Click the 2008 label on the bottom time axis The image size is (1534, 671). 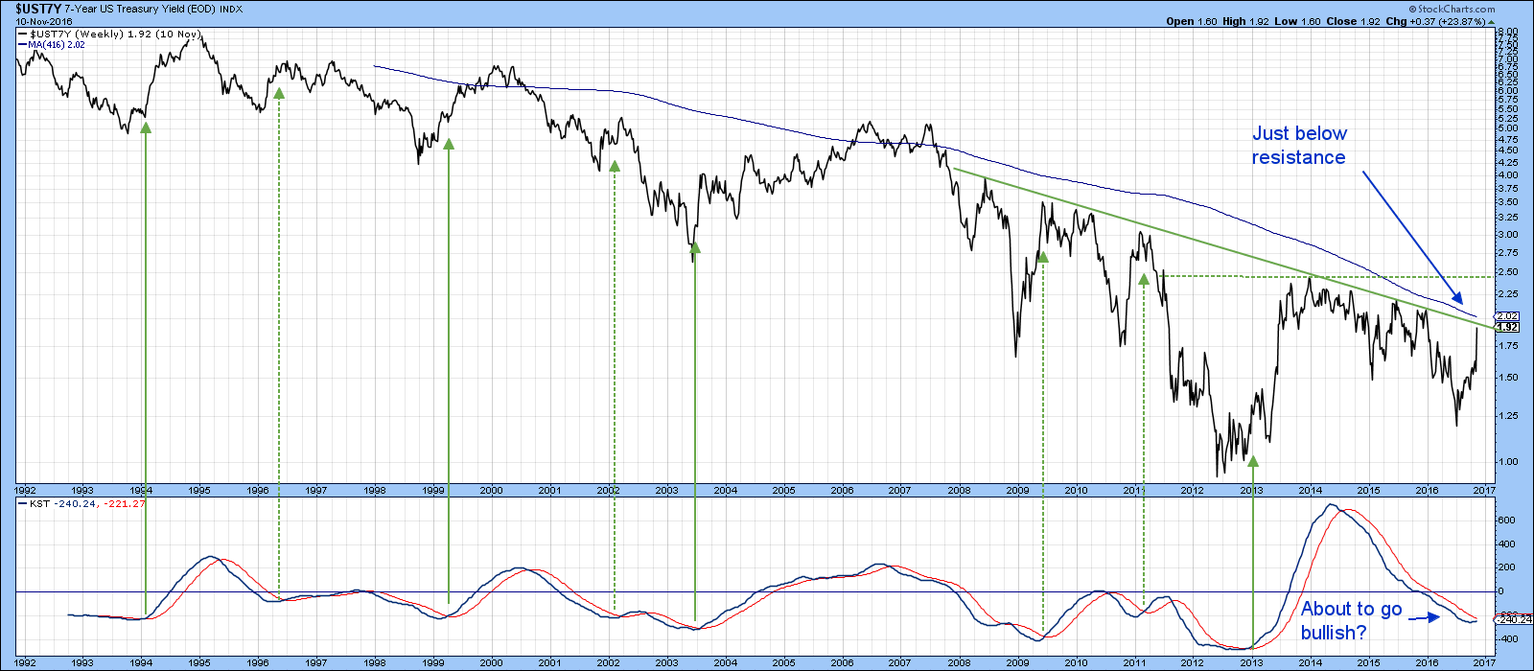(959, 662)
